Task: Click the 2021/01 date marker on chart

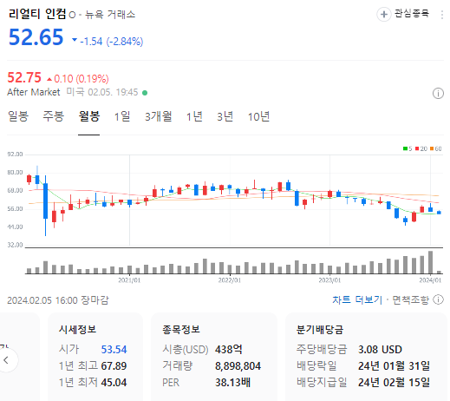Action: click(129, 280)
